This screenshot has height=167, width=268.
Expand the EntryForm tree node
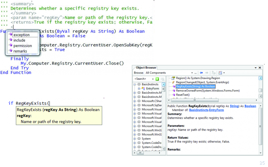[139, 89]
